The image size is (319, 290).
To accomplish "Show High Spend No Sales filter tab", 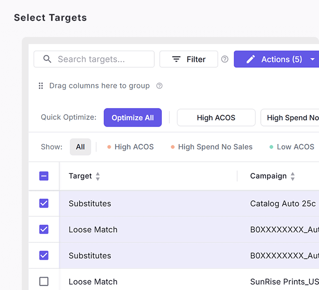I will [212, 147].
